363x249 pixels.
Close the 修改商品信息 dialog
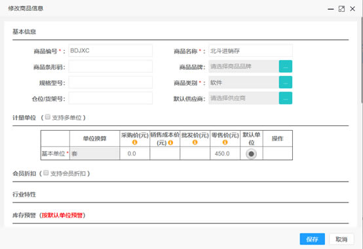[353, 8]
